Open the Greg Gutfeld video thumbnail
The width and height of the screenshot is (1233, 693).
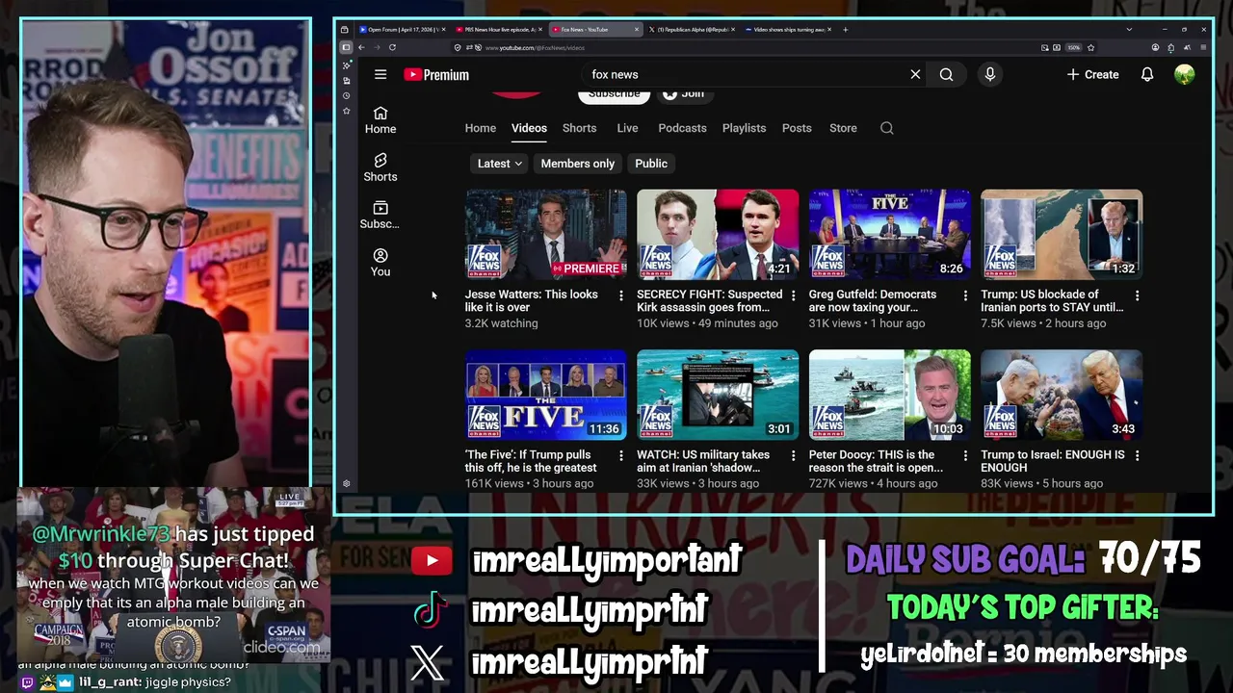[x=889, y=234]
